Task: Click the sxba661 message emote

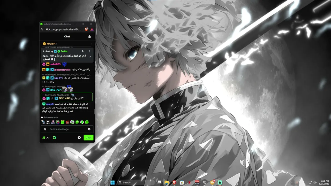Action: [64, 64]
